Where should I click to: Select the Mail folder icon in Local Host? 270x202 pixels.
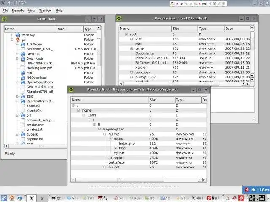coord(23,73)
